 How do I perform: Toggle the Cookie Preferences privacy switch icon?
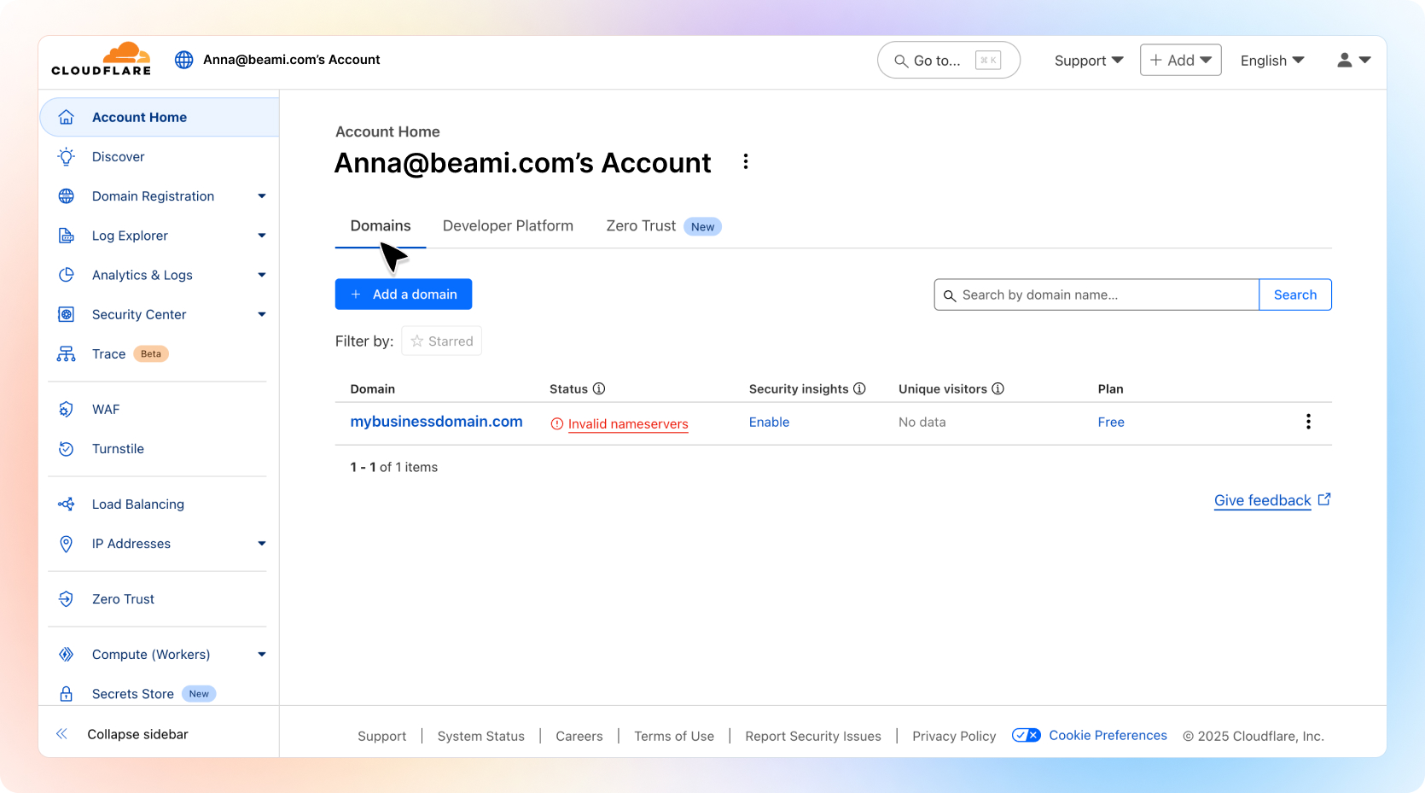click(x=1026, y=735)
